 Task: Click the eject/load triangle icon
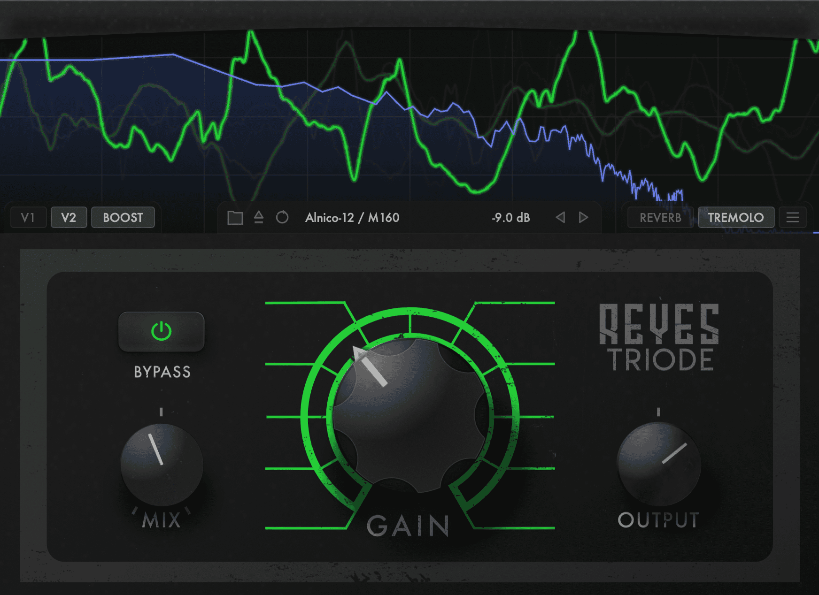(259, 217)
